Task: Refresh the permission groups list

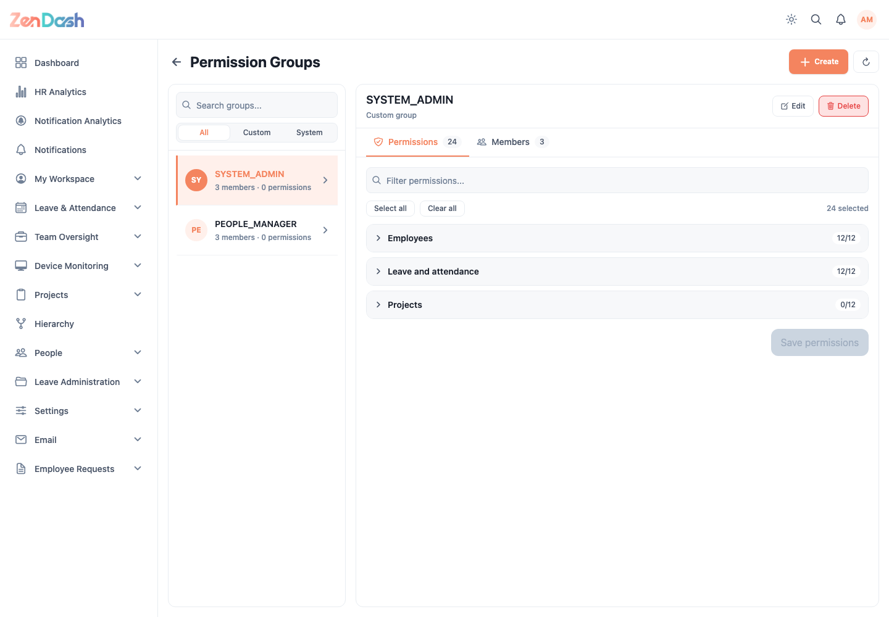Action: [x=866, y=62]
